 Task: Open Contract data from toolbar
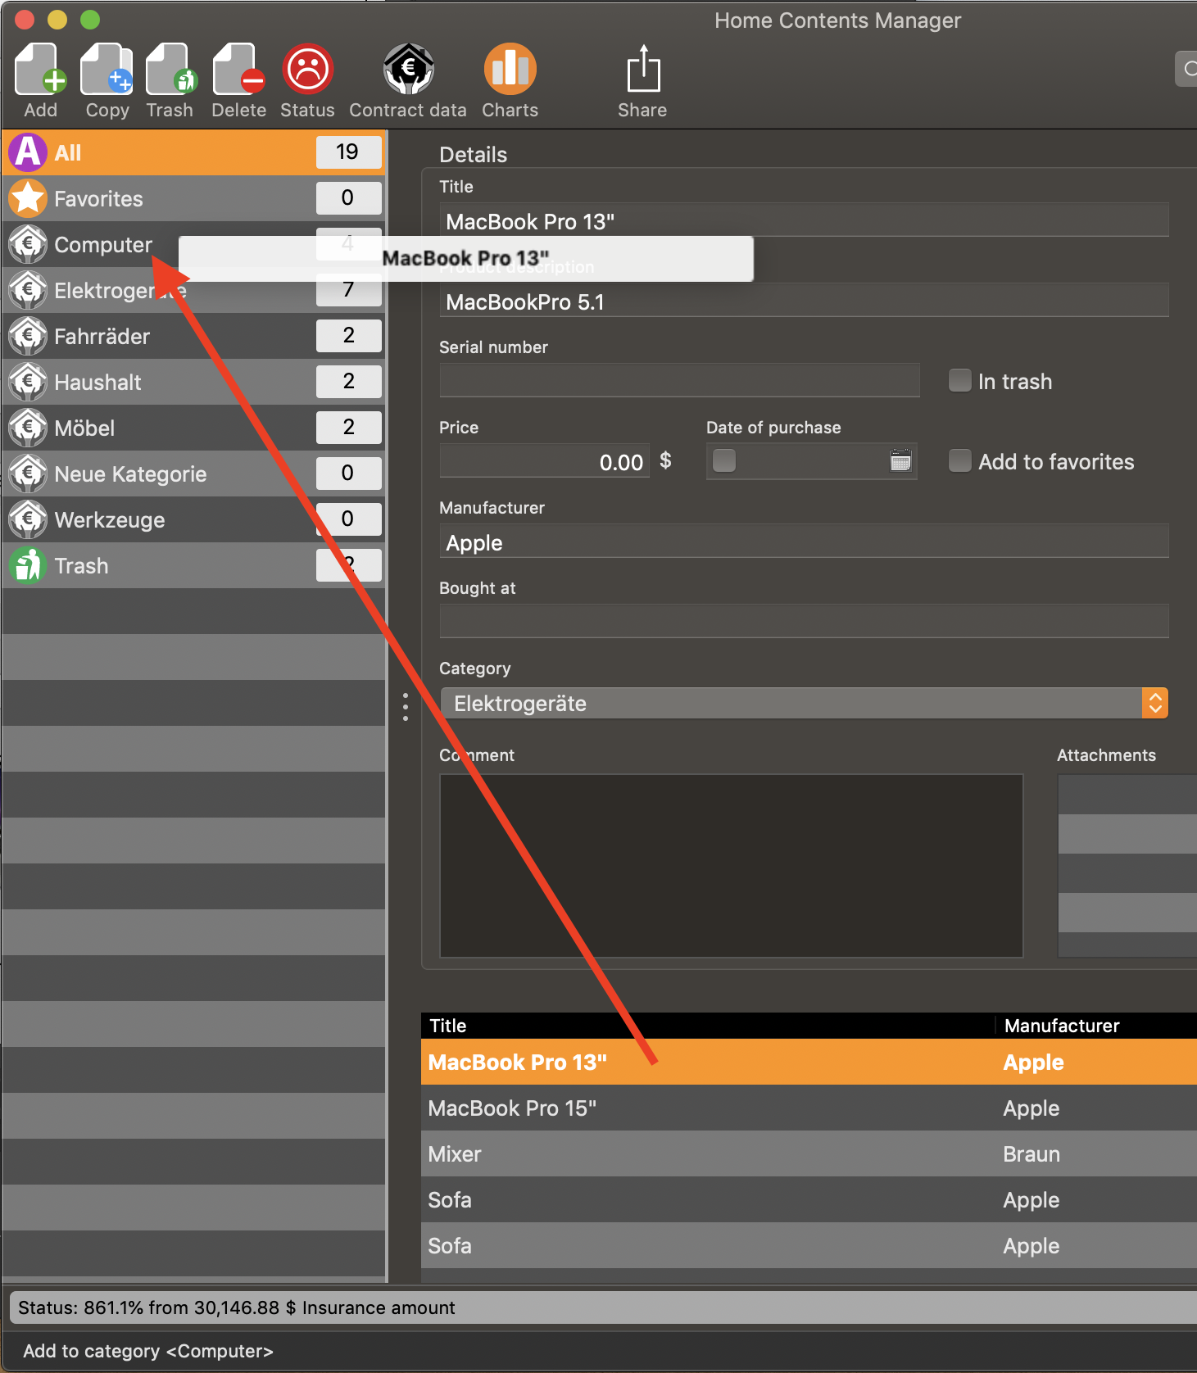tap(409, 70)
